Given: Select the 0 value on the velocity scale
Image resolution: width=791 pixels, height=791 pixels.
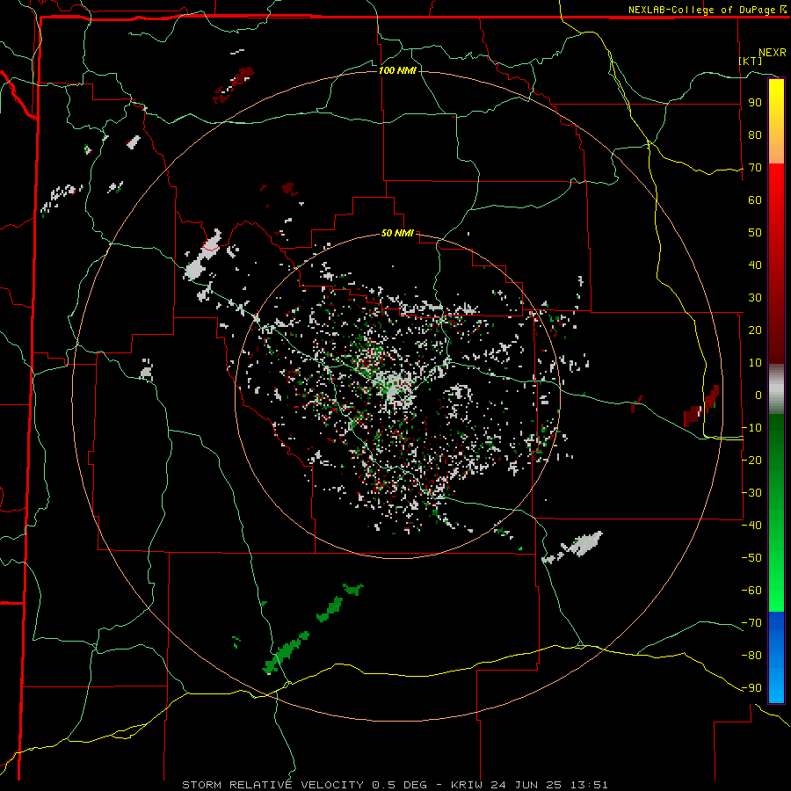Looking at the screenshot, I should (x=758, y=395).
